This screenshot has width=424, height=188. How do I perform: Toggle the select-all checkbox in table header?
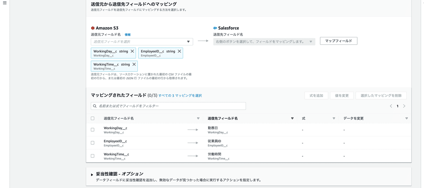pos(93,118)
